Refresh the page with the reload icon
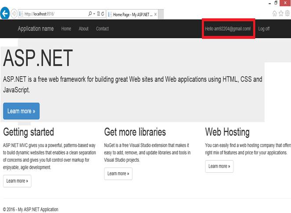 [102, 14]
